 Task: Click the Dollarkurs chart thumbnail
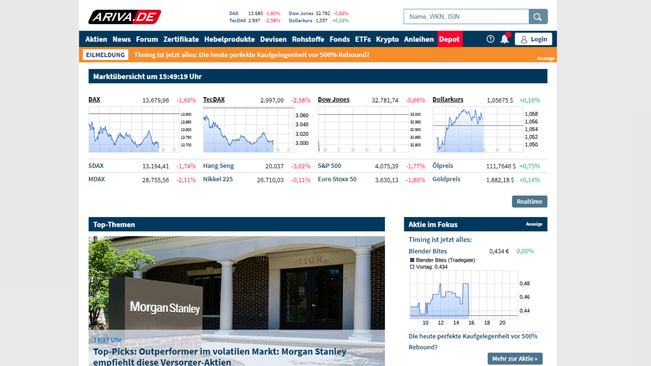478,129
